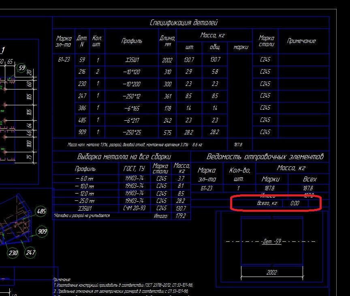Select the 'Ведомость отправочных элементов' heading
The width and height of the screenshot is (350, 296).
[x=265, y=157]
